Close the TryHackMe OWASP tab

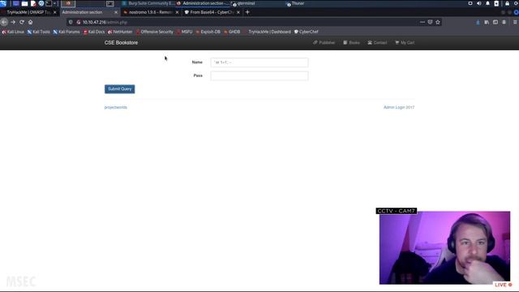point(55,12)
